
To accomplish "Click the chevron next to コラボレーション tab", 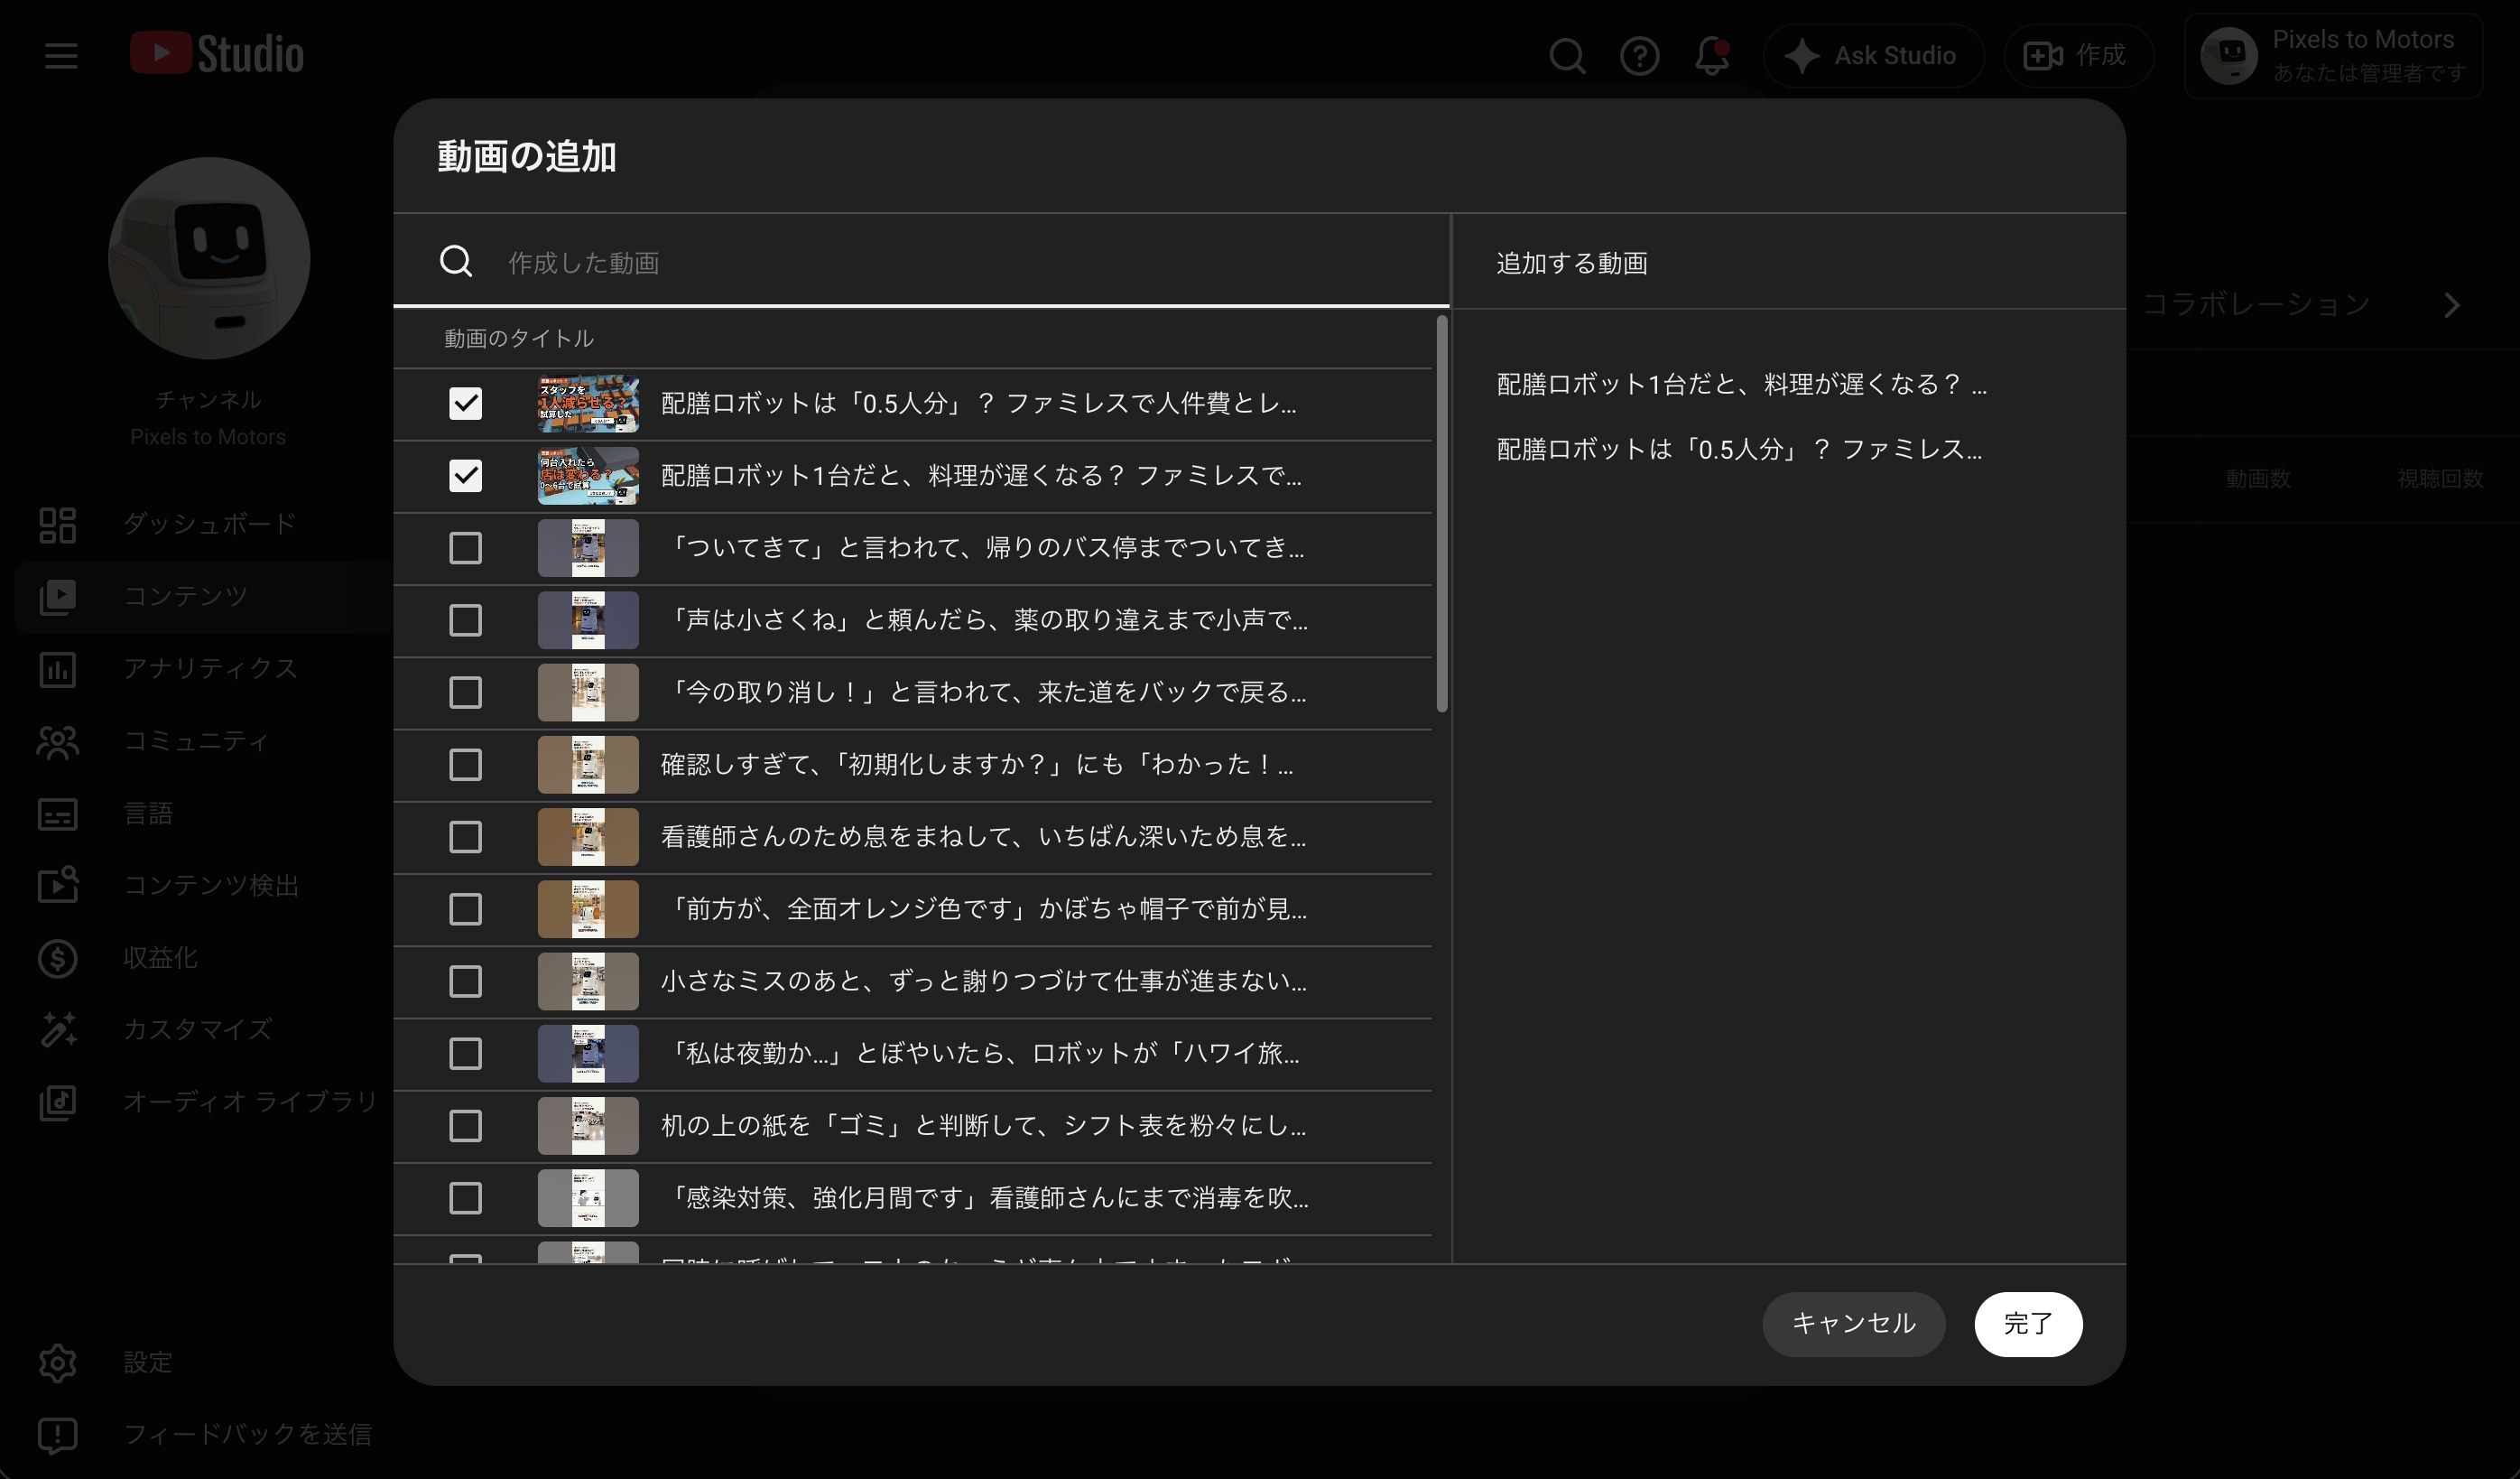I will (2452, 305).
